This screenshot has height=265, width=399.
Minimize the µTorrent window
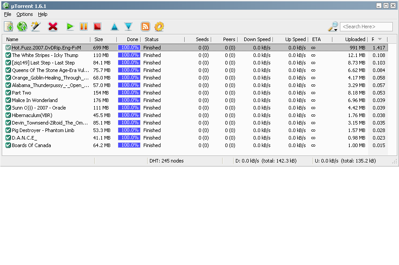click(379, 6)
